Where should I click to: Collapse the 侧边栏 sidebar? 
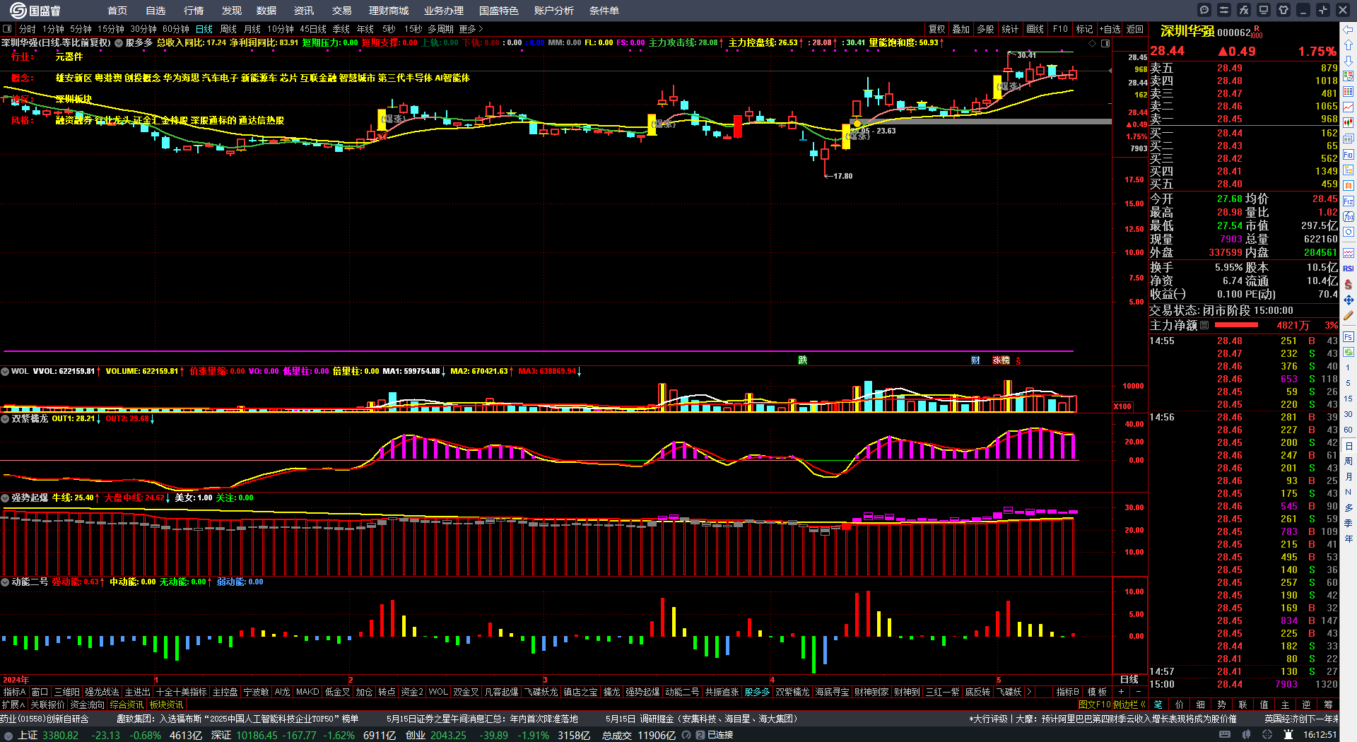[1129, 705]
